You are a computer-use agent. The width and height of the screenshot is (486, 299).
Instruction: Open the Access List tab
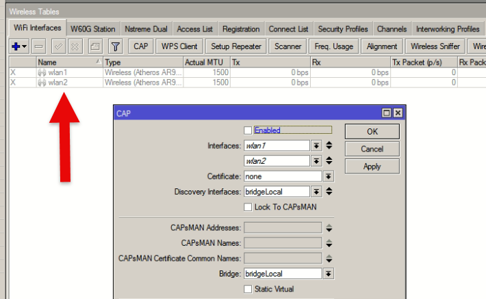point(194,29)
